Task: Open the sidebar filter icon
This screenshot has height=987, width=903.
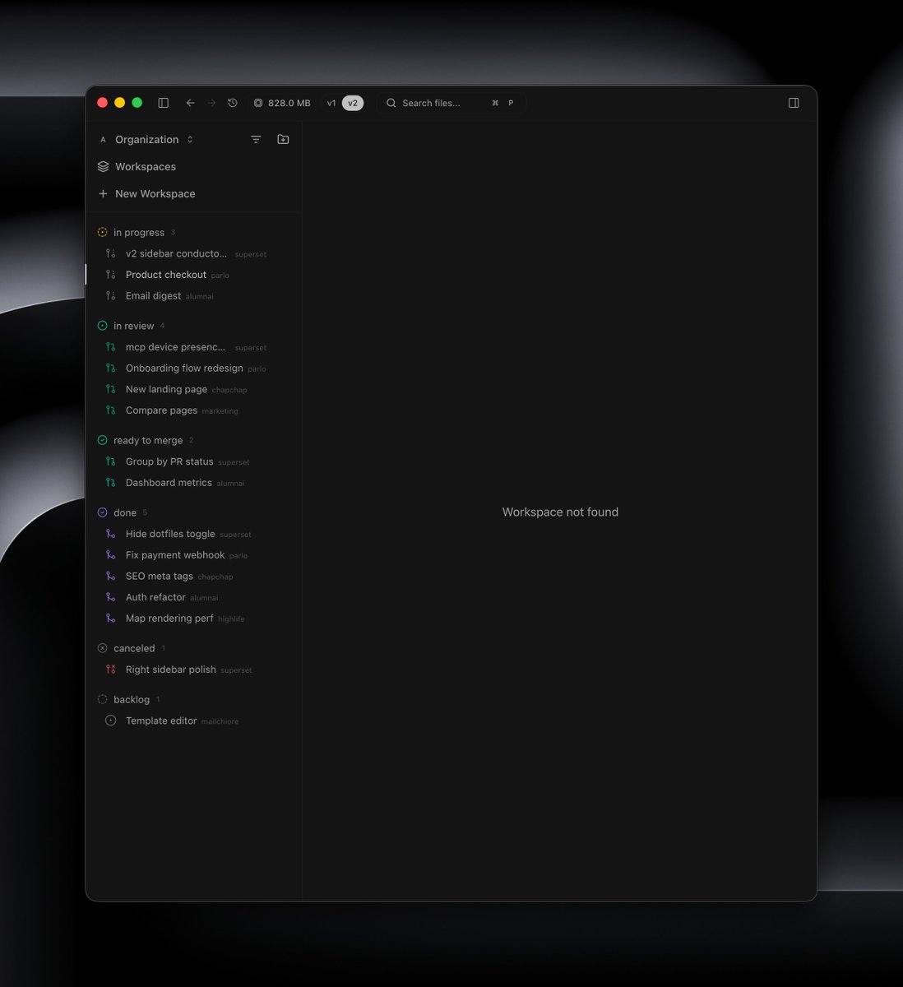Action: 256,140
